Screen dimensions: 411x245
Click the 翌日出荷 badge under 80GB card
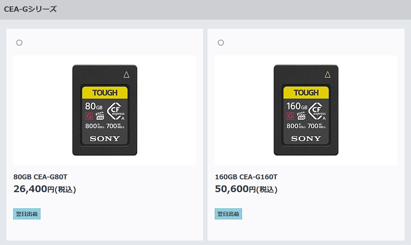(27, 214)
